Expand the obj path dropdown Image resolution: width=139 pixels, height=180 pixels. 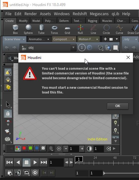click(73, 48)
